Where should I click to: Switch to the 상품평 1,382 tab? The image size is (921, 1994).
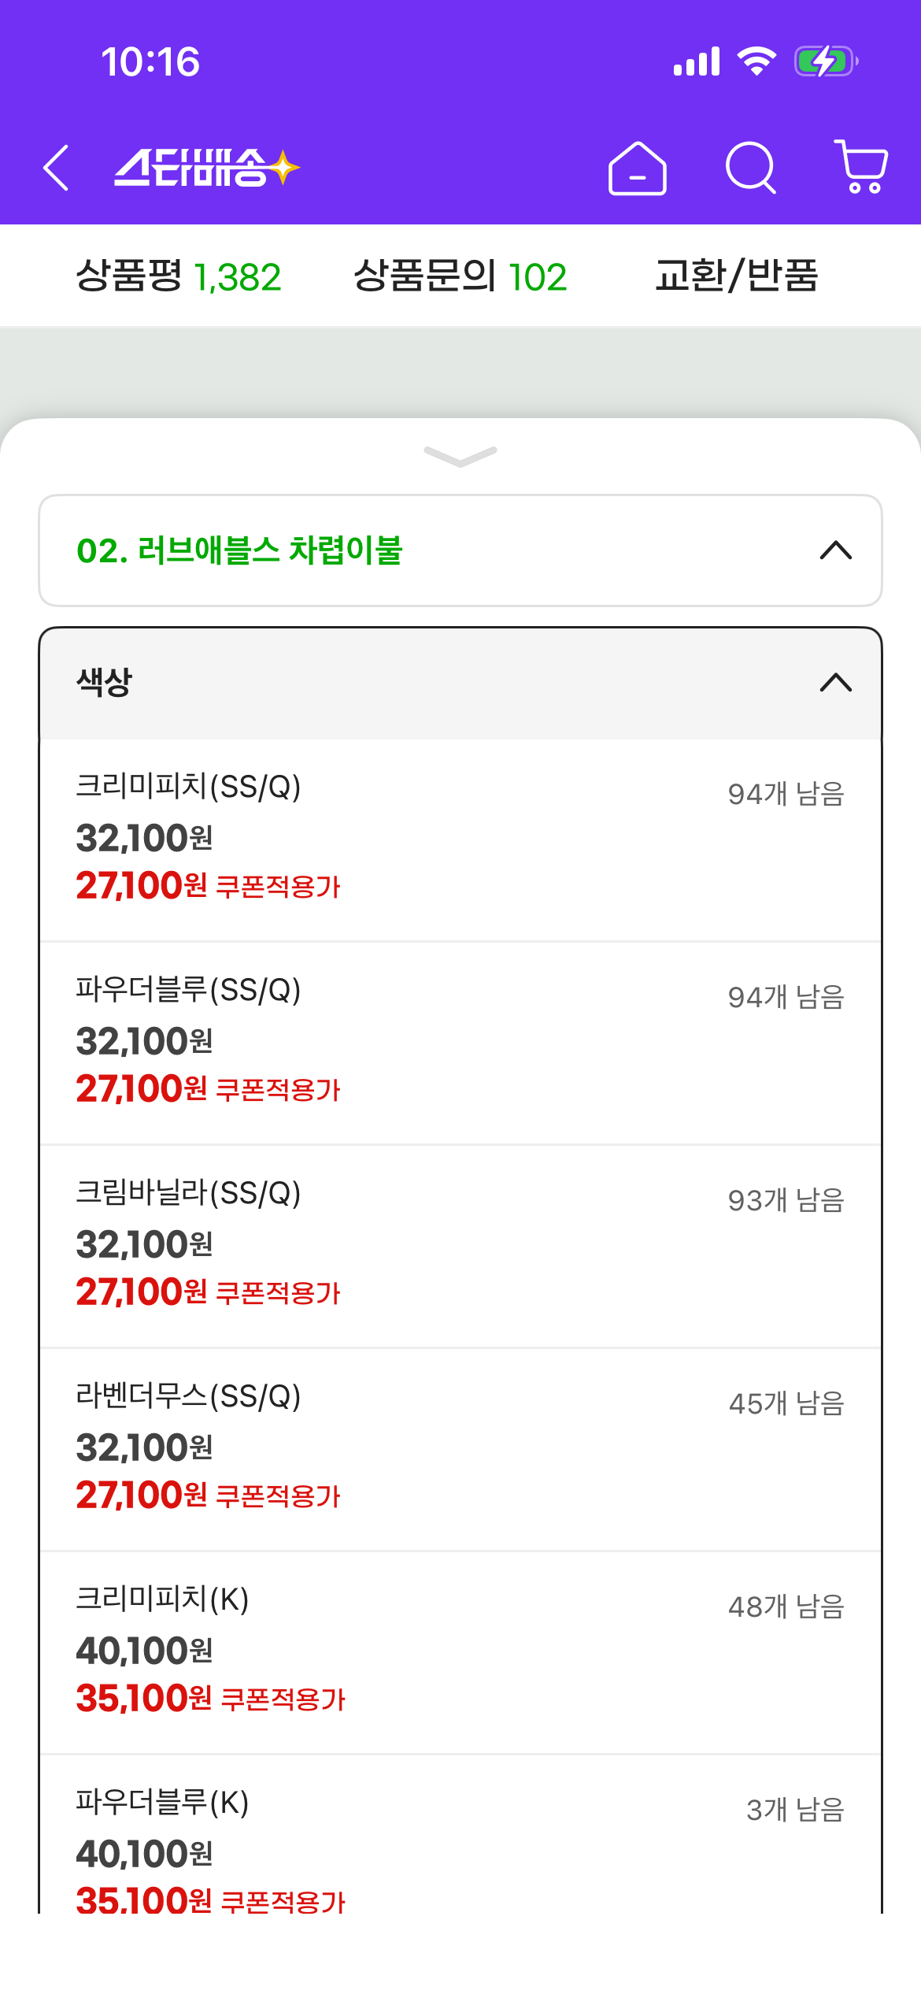[178, 276]
